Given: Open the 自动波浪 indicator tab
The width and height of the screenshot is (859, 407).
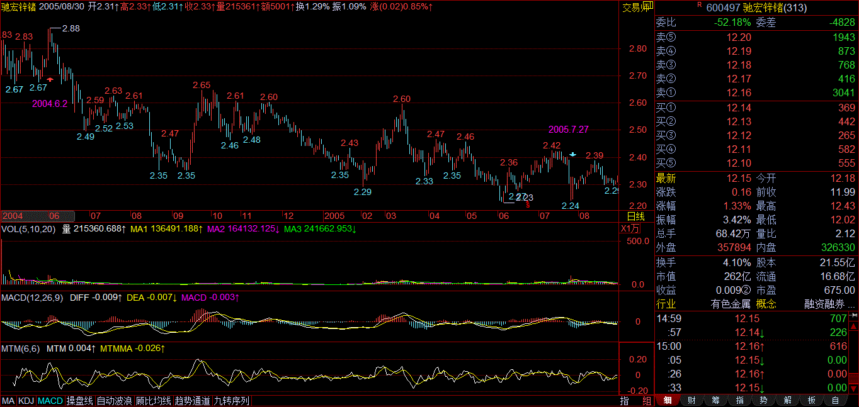Looking at the screenshot, I should (x=115, y=401).
